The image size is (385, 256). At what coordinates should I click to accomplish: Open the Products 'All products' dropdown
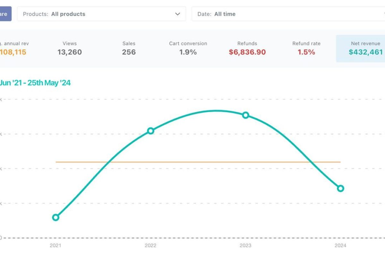pos(96,14)
